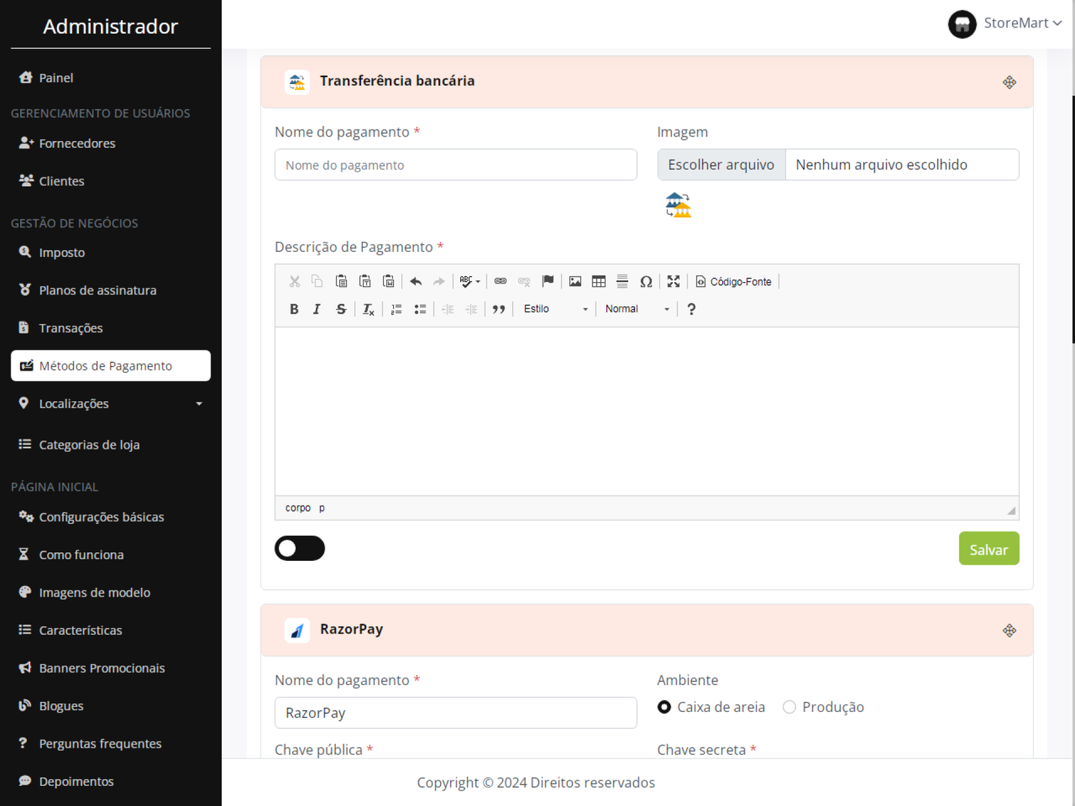Click the block quote icon

pos(499,309)
